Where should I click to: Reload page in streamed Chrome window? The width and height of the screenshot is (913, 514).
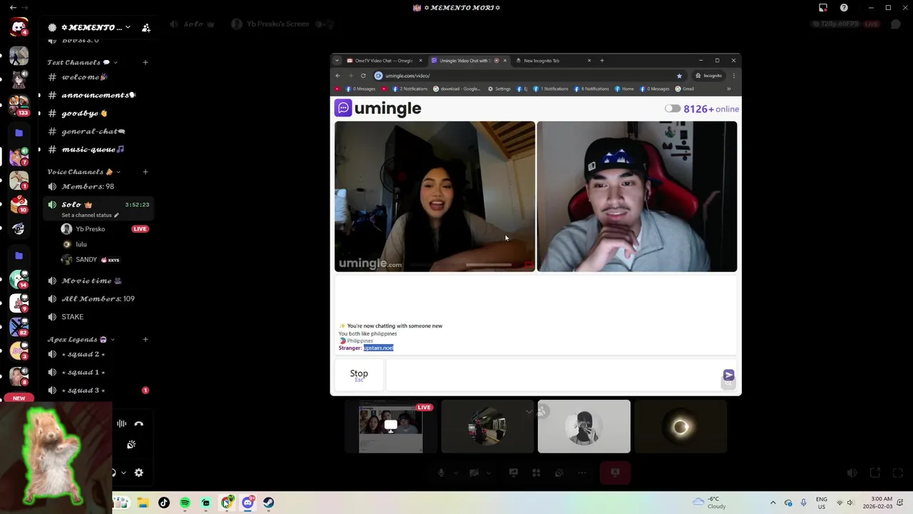(x=363, y=76)
